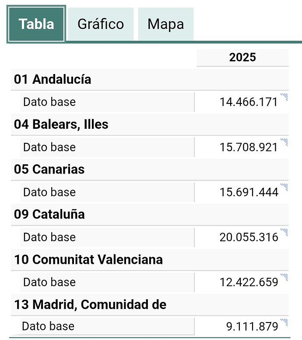Open the note marker for Comunitat Valenciana's value
302x340 pixels.
click(x=284, y=277)
